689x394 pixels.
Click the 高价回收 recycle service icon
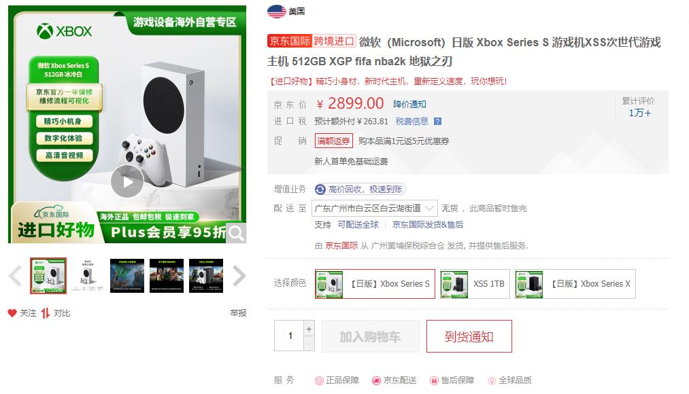320,189
